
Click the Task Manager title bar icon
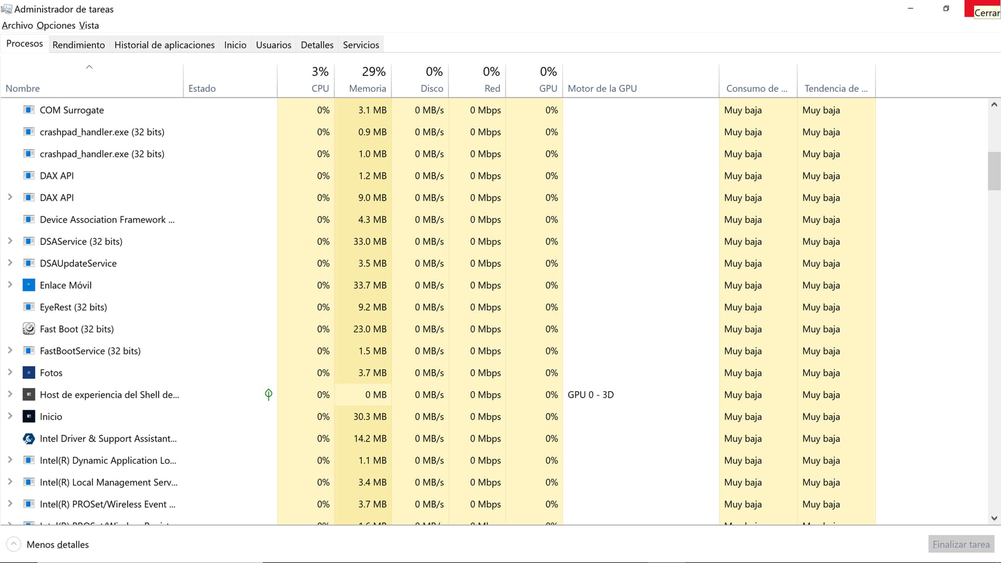(6, 9)
